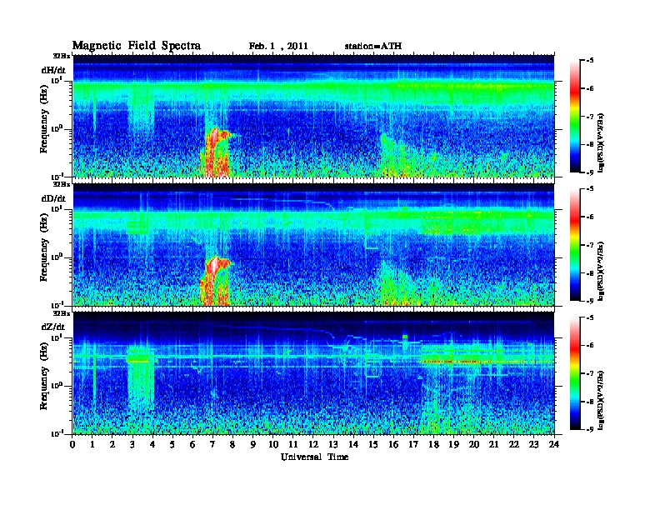This screenshot has width=660, height=510.
Task: Click the "32Hz" label atop dH/dt panel
Action: tap(62, 56)
